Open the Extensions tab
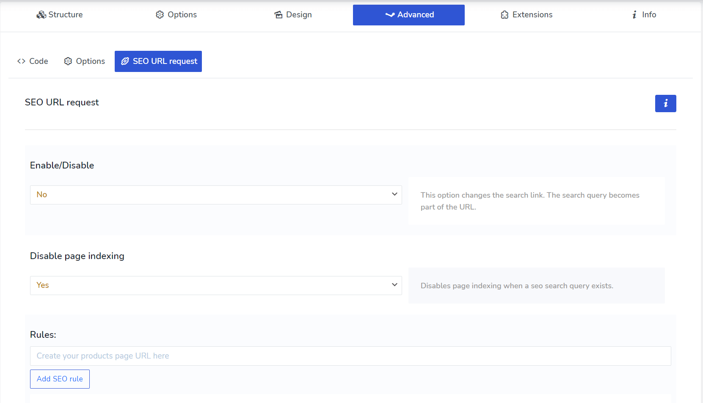This screenshot has width=703, height=403. (527, 15)
